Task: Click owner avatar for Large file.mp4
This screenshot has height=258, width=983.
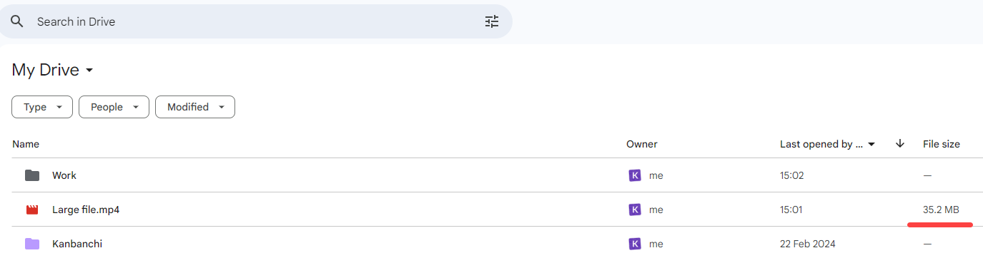Action: tap(634, 210)
